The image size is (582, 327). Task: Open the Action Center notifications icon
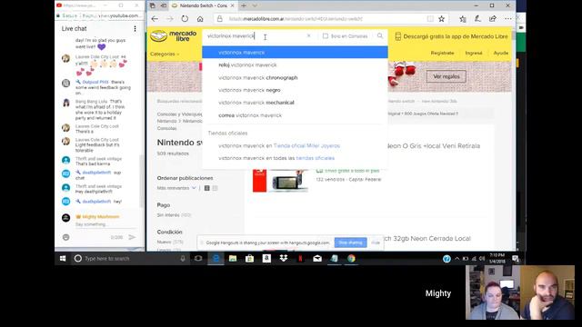coord(516,258)
